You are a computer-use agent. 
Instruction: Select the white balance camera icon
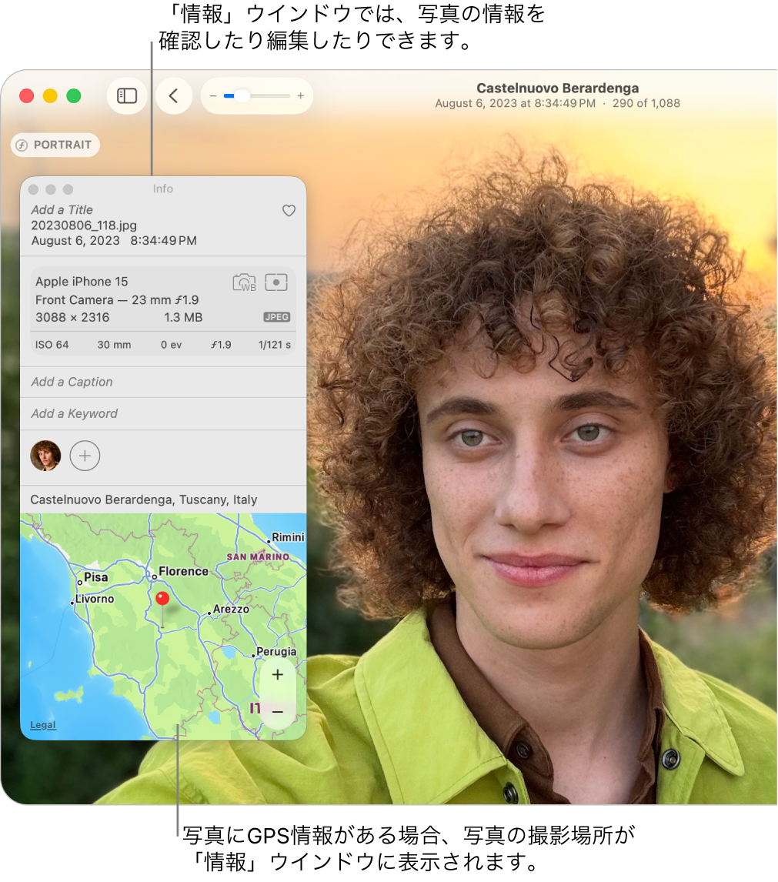(244, 283)
